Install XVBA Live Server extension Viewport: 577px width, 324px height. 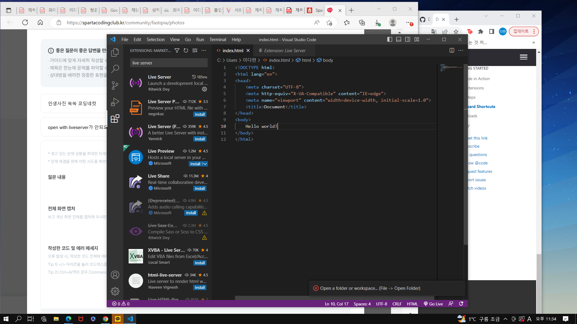click(200, 263)
